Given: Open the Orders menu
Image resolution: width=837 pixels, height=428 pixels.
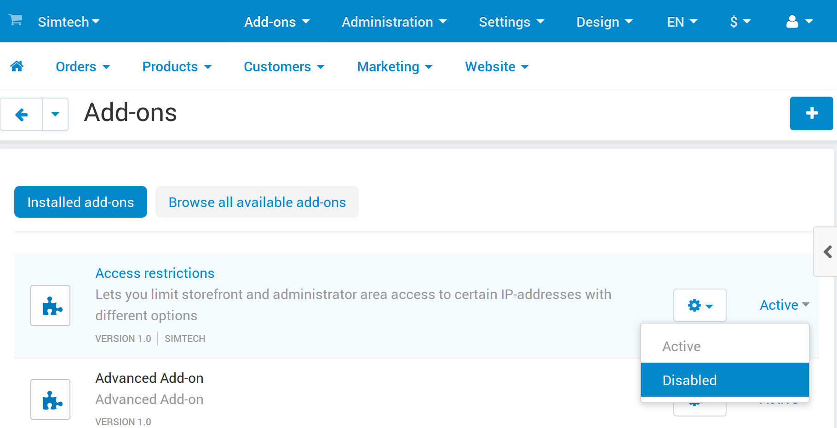Looking at the screenshot, I should click(83, 67).
